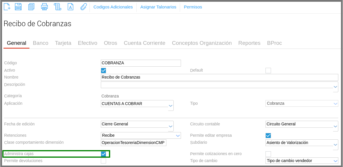Open the Retenciones dropdown
The height and width of the screenshot is (167, 343).
pos(177,136)
